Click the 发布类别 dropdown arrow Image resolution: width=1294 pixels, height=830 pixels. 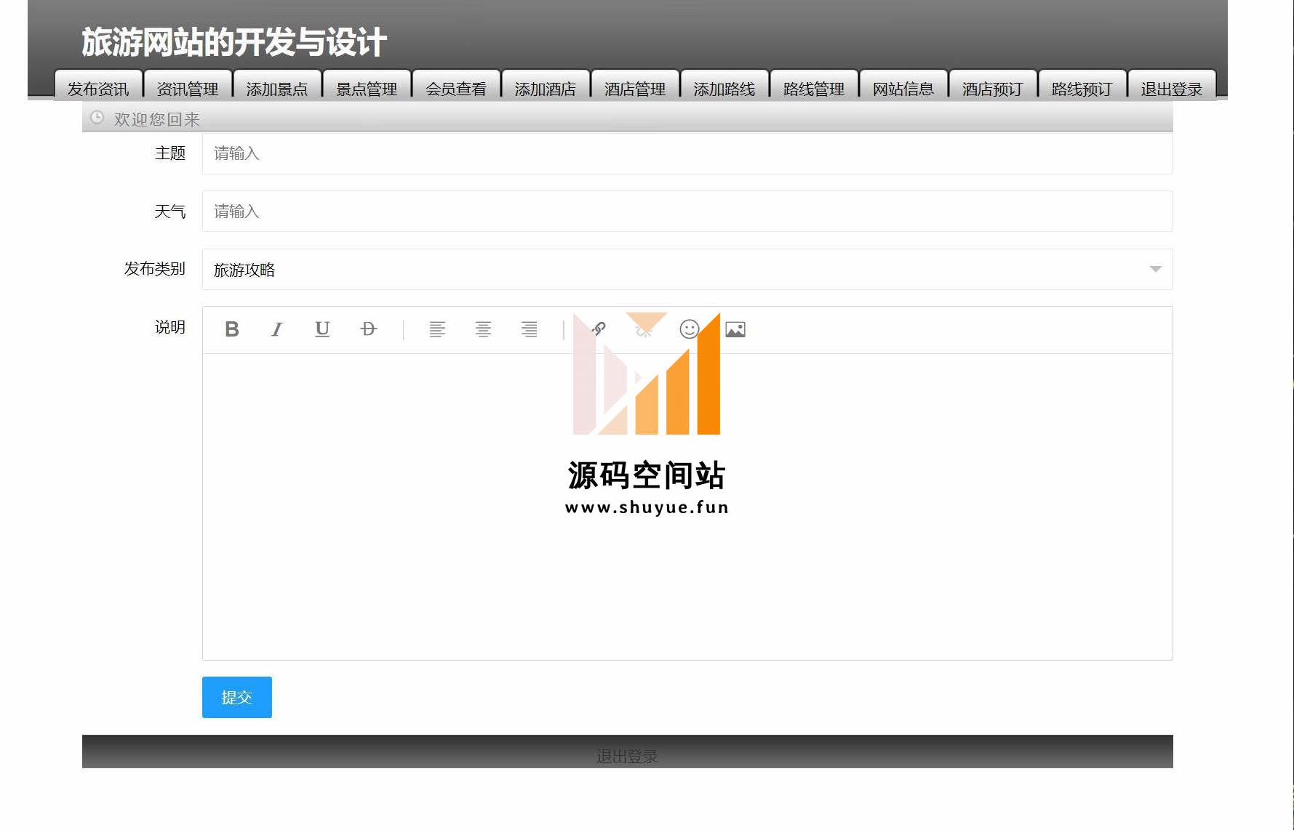(1155, 270)
